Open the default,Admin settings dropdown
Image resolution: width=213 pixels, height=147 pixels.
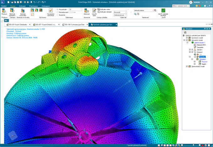pyautogui.click(x=144, y=10)
